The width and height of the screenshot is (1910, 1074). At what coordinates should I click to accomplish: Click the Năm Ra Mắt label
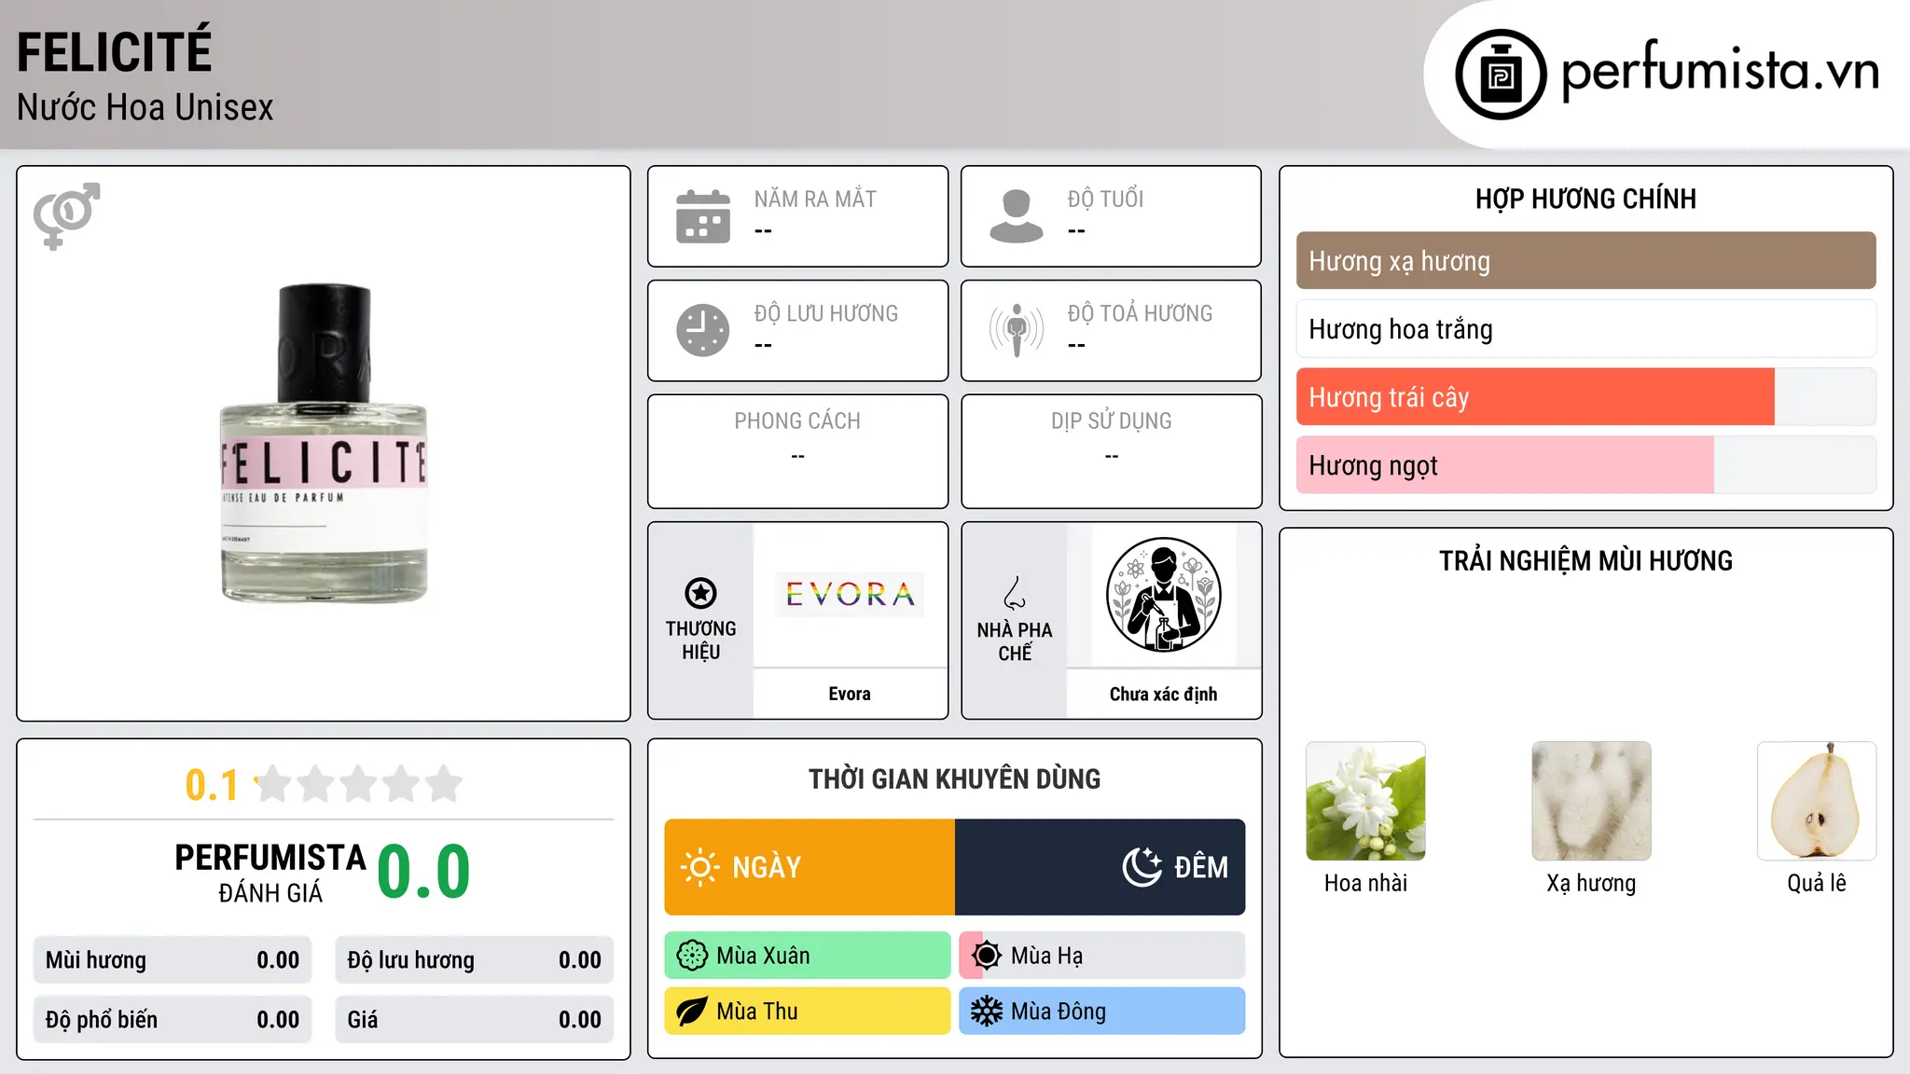click(815, 199)
